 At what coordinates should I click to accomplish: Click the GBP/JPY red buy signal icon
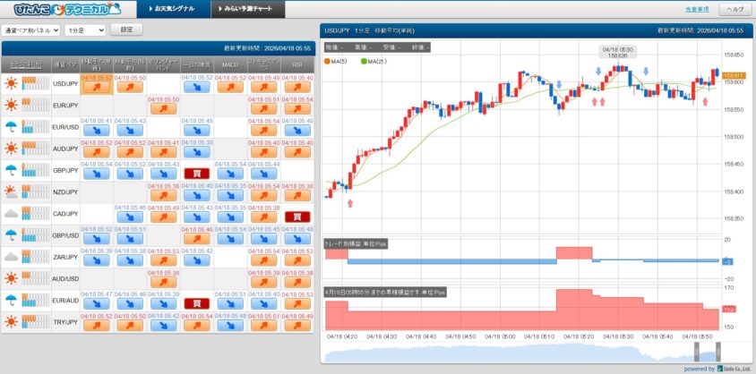(197, 174)
